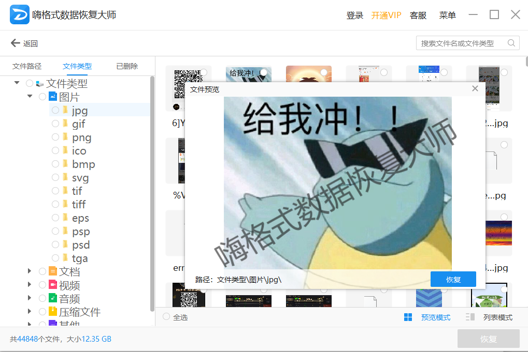Click the 文件类型 root drive icon
The image size is (528, 352).
click(40, 83)
